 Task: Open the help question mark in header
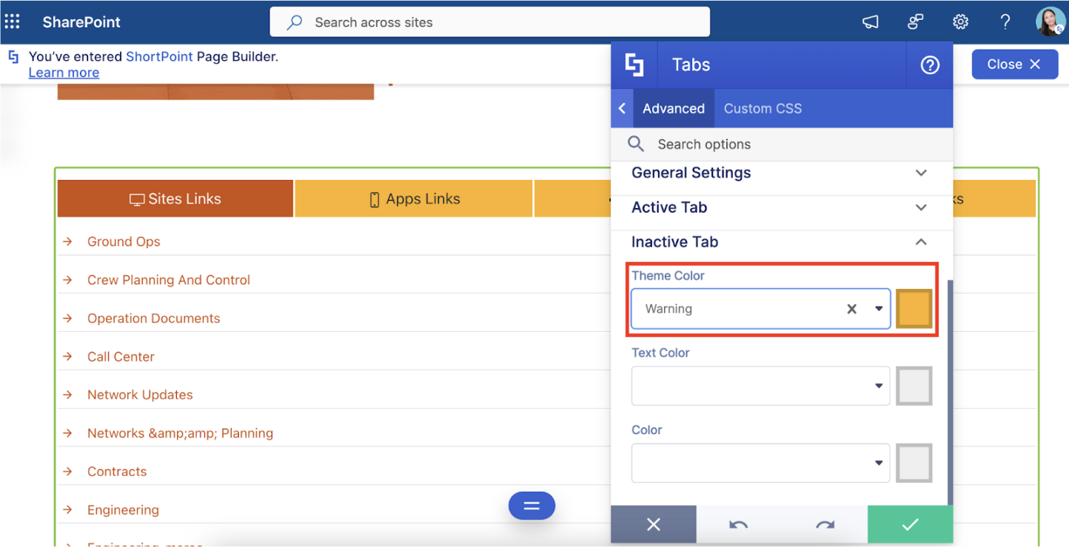1005,22
